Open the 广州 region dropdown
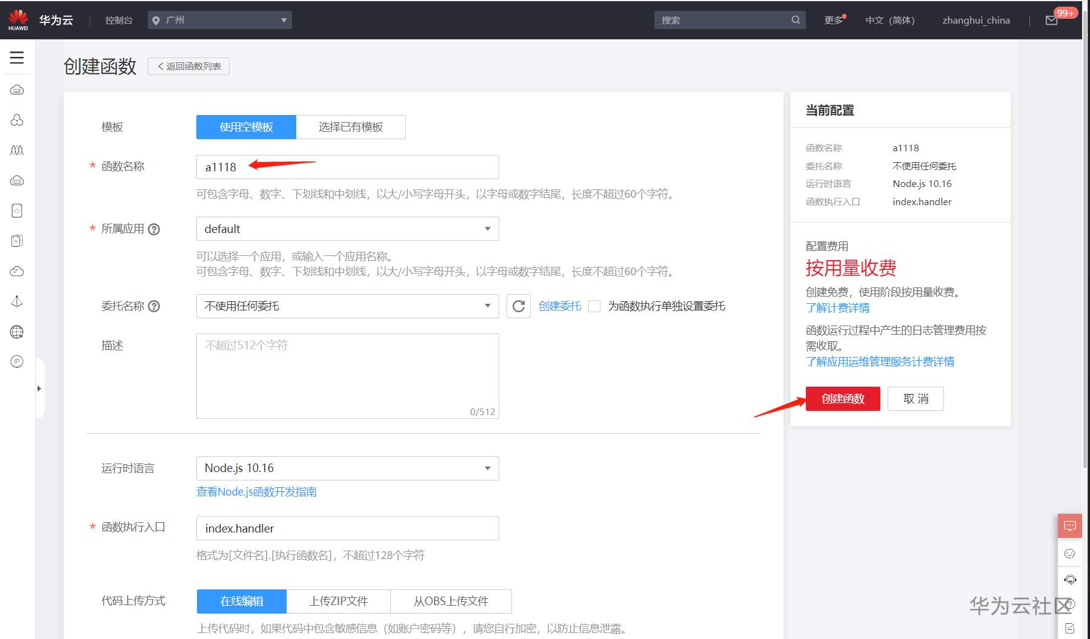This screenshot has height=639, width=1090. [220, 20]
